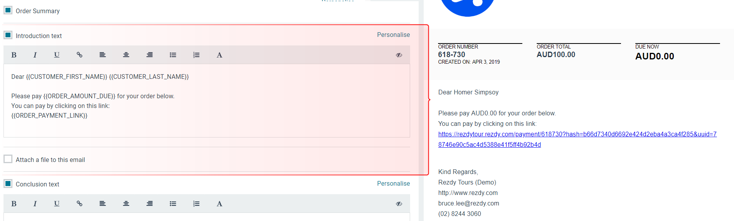Toggle Bold in the Conclusion text toolbar
The height and width of the screenshot is (221, 734).
(x=14, y=204)
